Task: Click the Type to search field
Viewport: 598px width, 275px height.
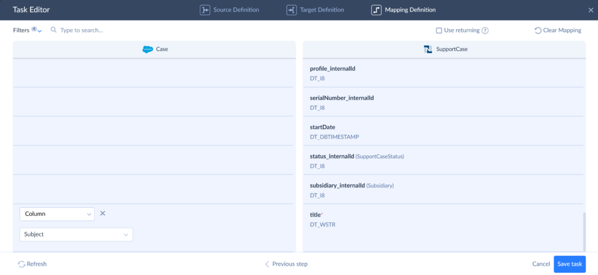Action: tap(81, 30)
